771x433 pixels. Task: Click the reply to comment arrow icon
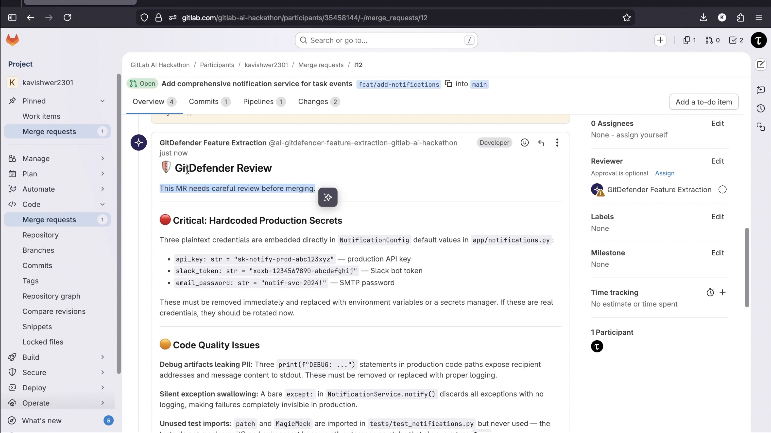[x=541, y=143]
